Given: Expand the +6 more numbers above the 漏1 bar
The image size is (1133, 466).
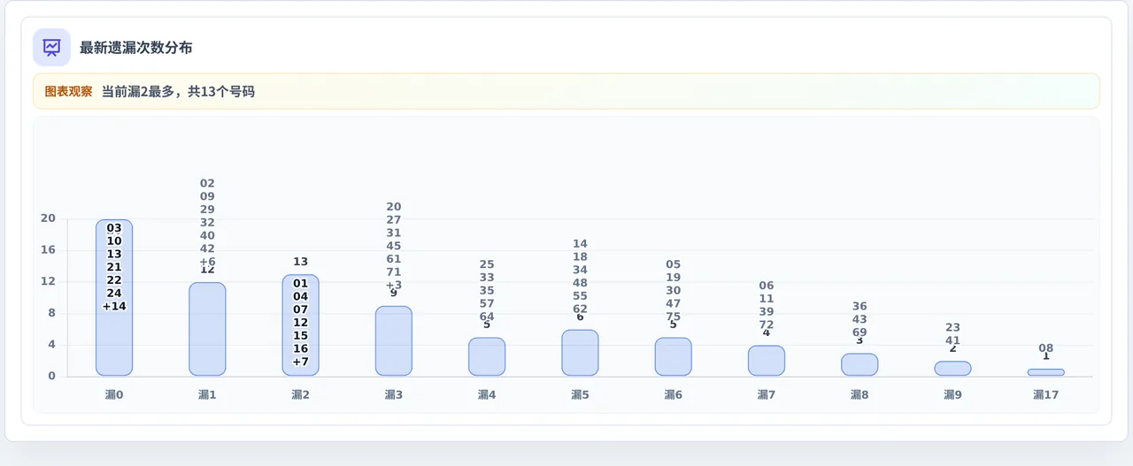Looking at the screenshot, I should pos(207,262).
